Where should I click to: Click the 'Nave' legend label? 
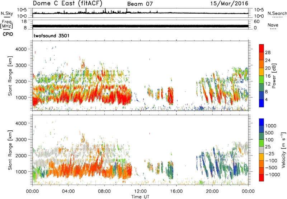[273, 25]
